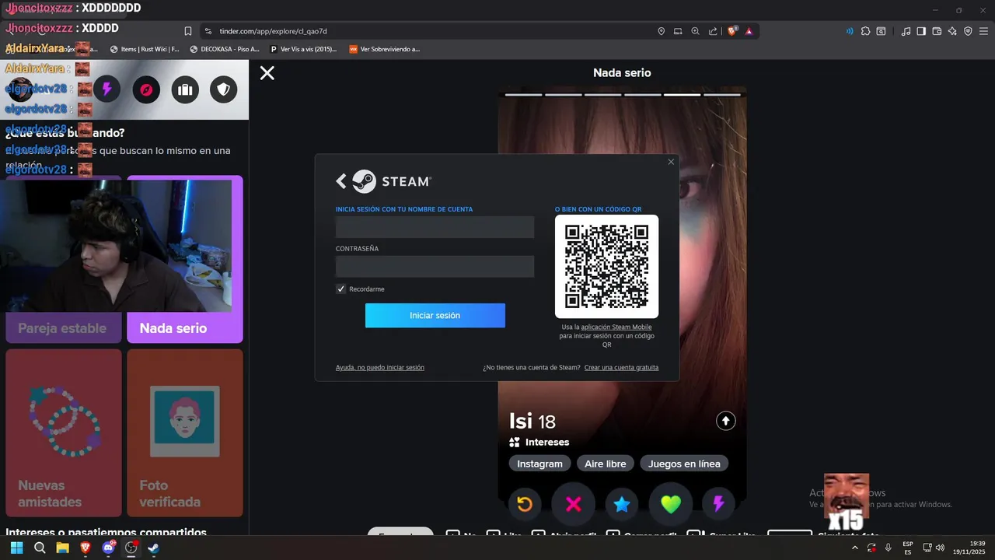The height and width of the screenshot is (560, 995).
Task: Click the site settings icon in the address bar
Action: 208,31
